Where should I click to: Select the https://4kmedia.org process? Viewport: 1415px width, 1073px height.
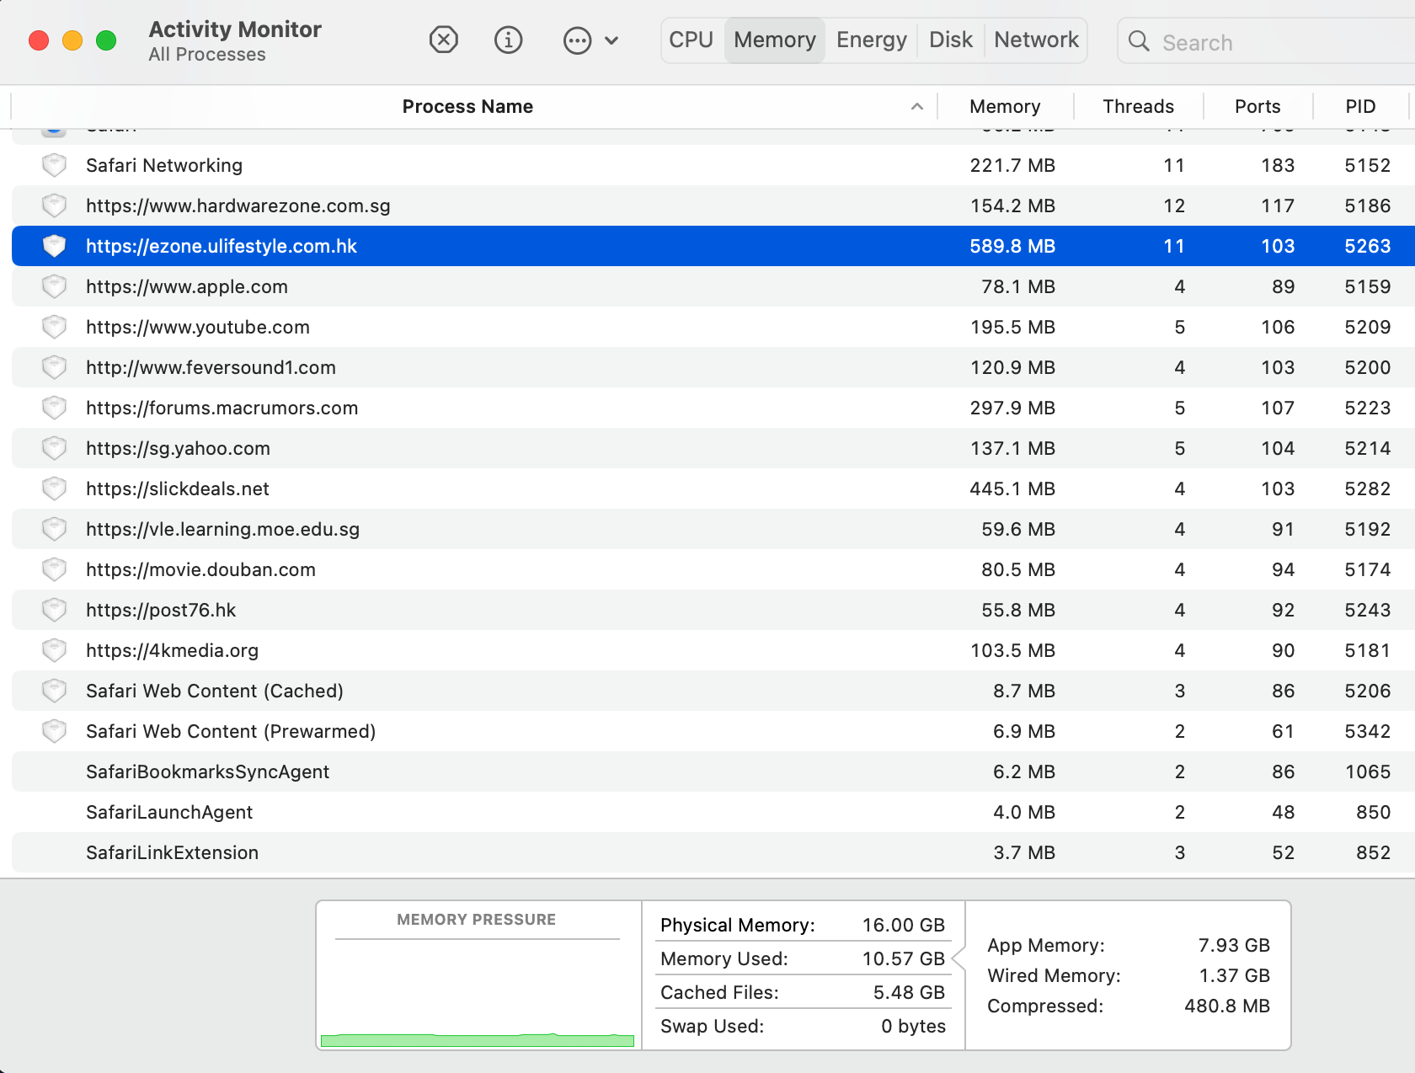pyautogui.click(x=172, y=650)
